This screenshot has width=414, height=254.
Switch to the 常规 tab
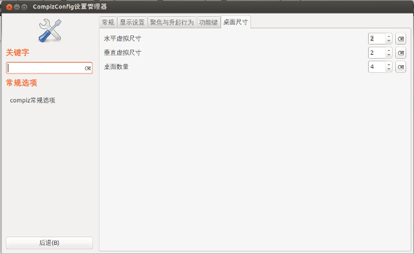pyautogui.click(x=108, y=23)
